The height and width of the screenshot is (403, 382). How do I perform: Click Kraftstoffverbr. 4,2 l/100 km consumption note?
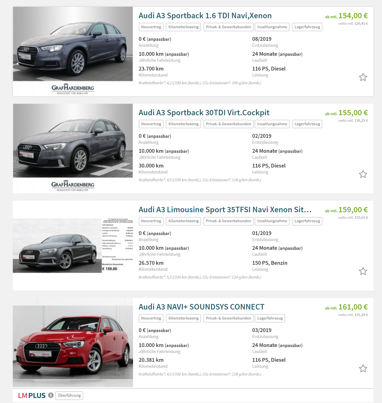[x=200, y=83]
